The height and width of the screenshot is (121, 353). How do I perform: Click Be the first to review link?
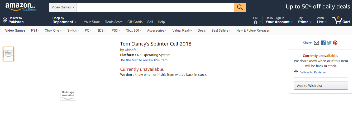click(x=144, y=60)
